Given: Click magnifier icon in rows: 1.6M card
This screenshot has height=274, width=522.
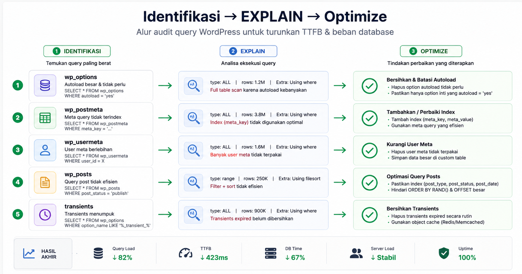Looking at the screenshot, I should pos(193,150).
